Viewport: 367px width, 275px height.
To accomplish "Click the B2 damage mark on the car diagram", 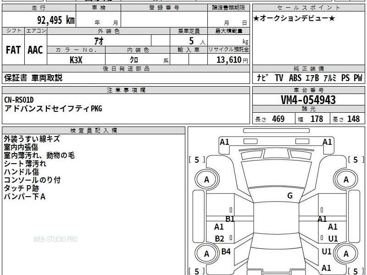I will pyautogui.click(x=220, y=239).
